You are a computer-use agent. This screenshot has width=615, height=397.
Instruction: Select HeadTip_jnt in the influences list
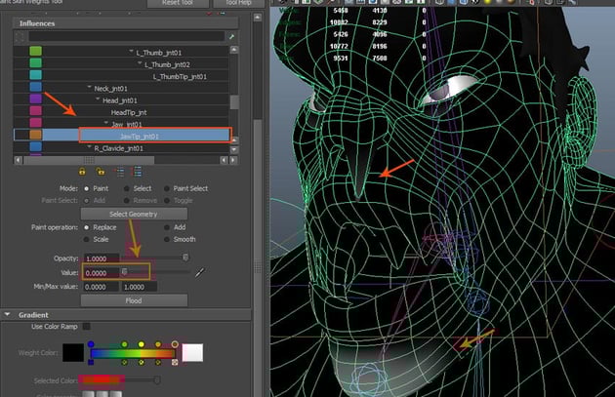point(131,112)
